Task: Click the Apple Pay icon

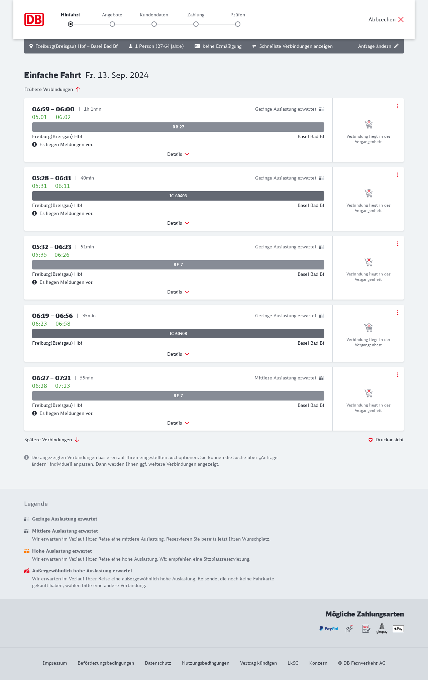Action: [x=398, y=629]
